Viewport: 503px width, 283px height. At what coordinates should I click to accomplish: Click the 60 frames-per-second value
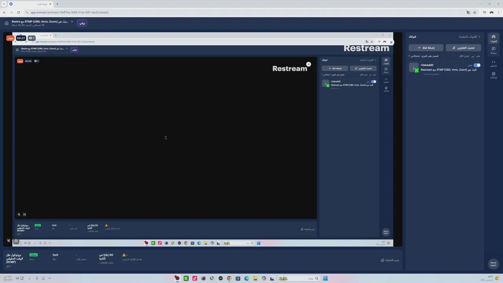pos(106,257)
